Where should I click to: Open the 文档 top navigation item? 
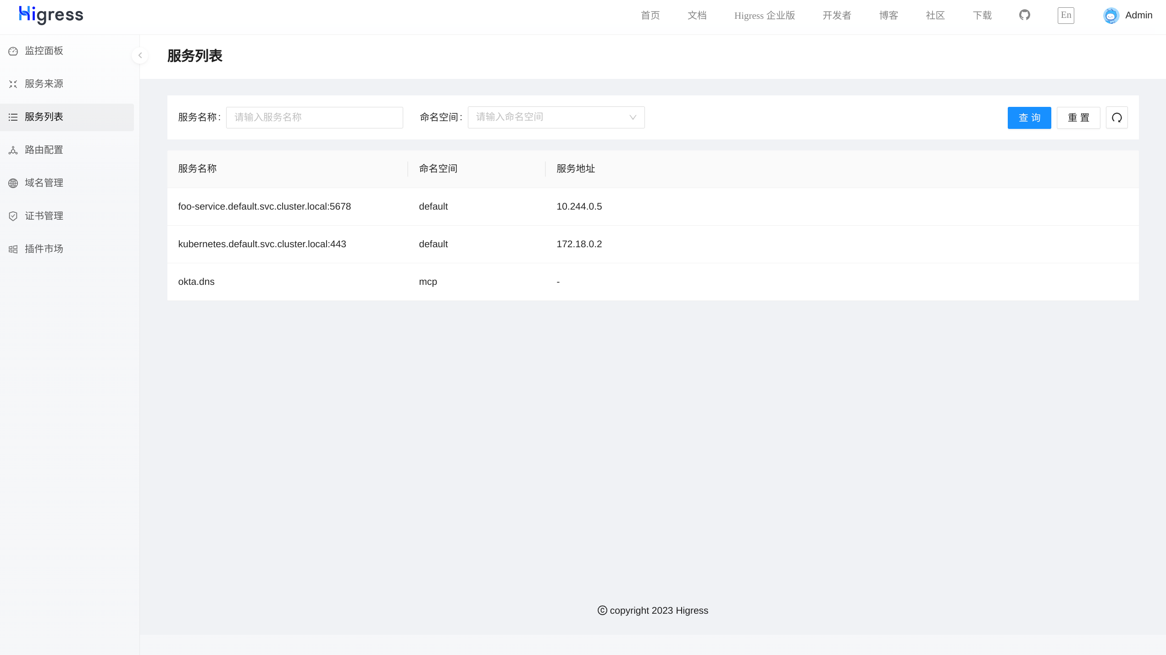click(697, 16)
